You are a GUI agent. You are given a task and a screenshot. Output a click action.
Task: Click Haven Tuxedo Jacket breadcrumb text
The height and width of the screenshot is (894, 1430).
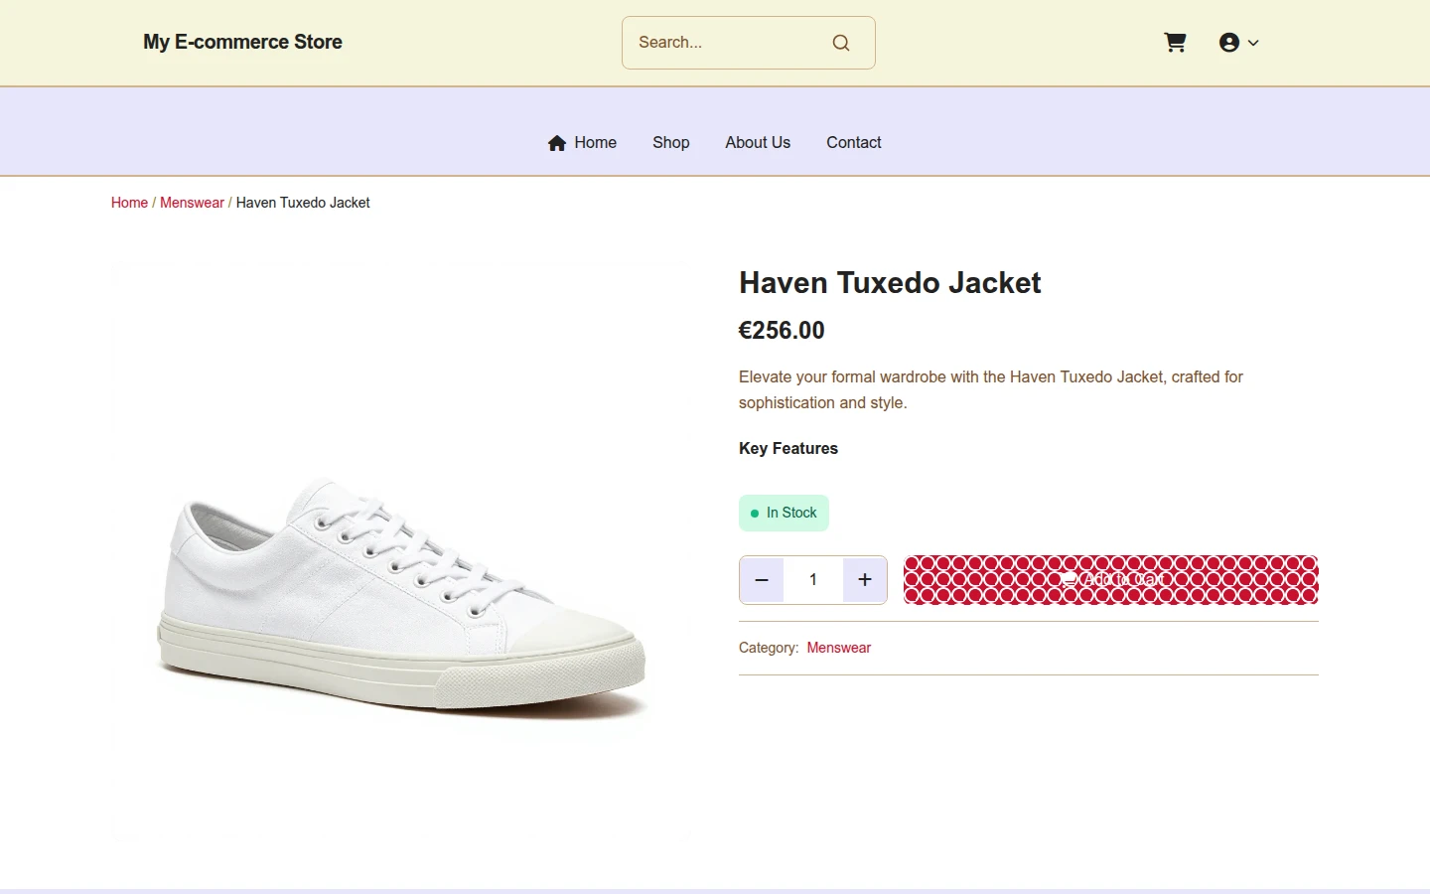[303, 203]
